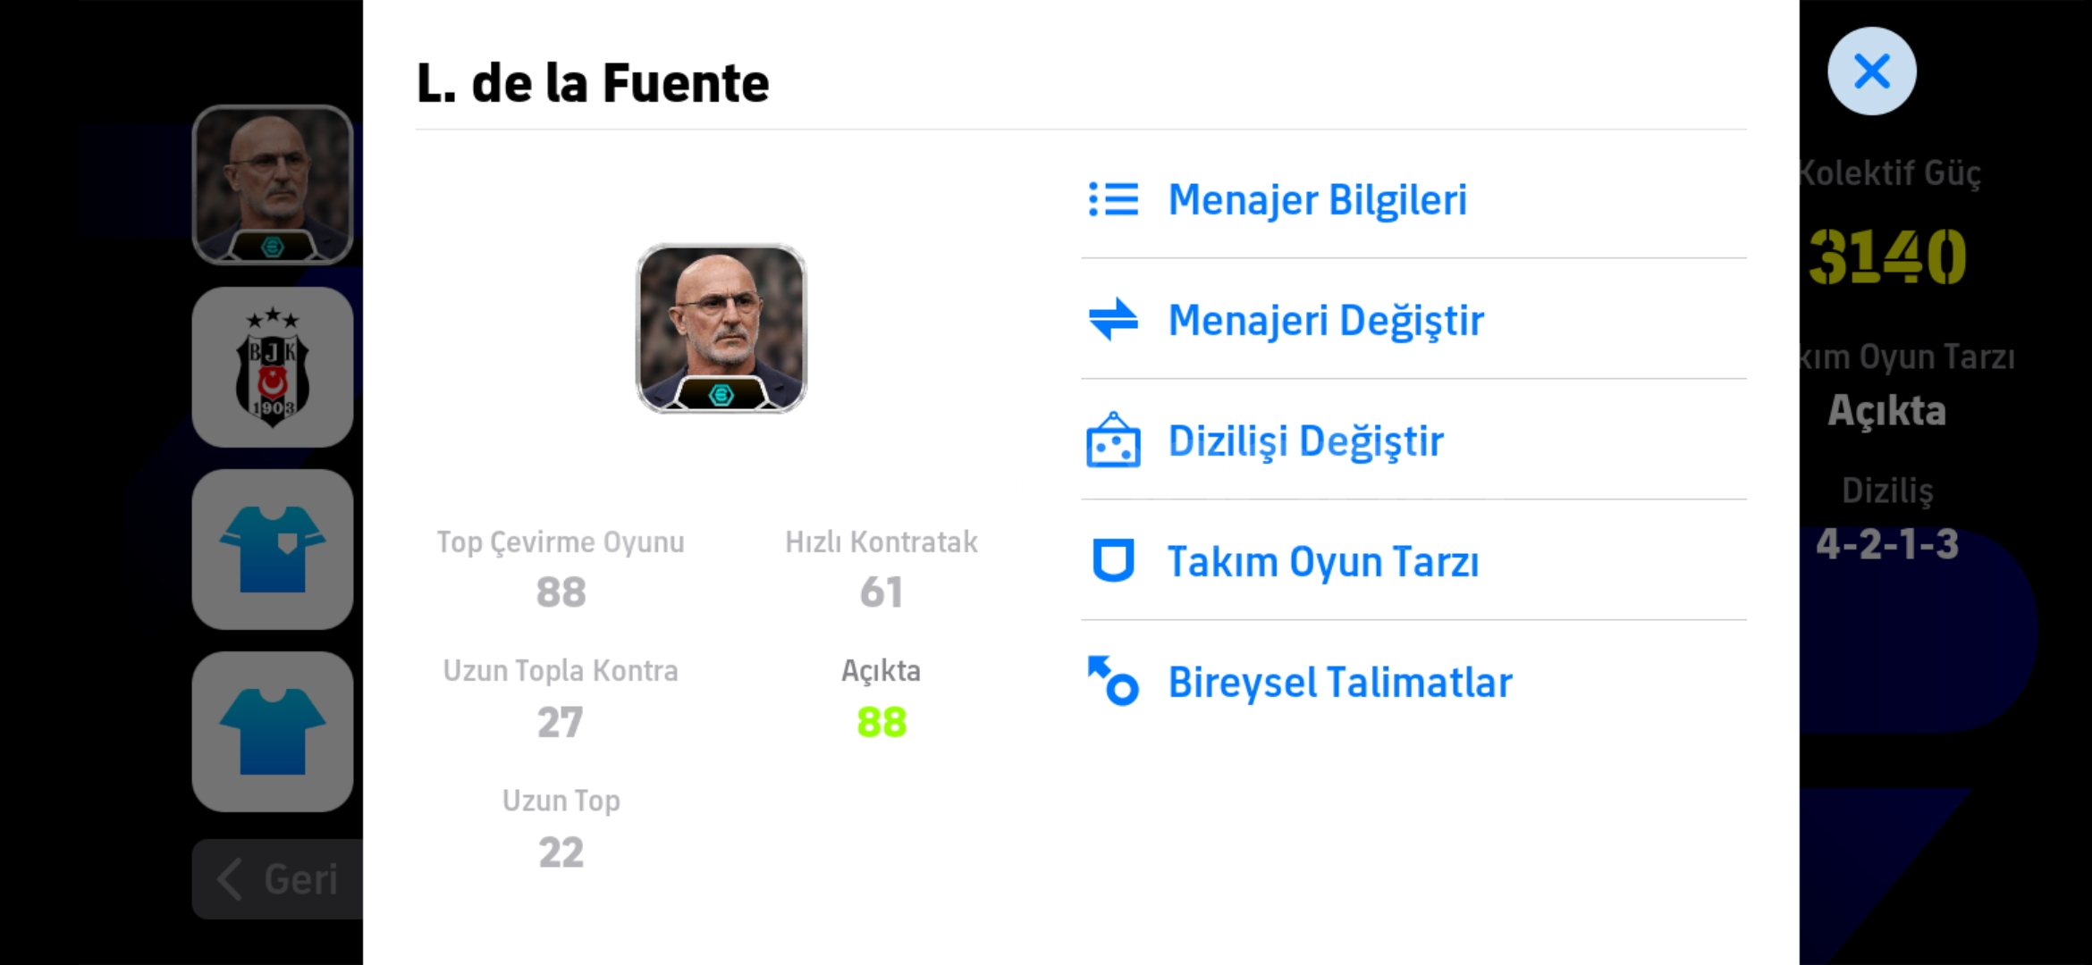This screenshot has width=2092, height=965.
Task: Click the Bireysel Talimatlar arrow-circle icon
Action: 1113,682
